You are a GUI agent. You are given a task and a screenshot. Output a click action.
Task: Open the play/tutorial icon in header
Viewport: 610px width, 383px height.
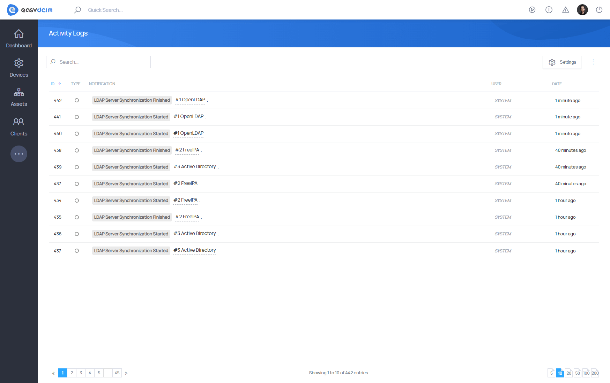pos(532,10)
